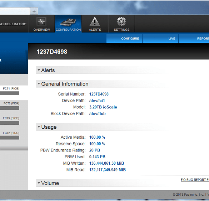
Task: Select device FCT1 (FIOB) in sidebar
Action: (x=11, y=88)
